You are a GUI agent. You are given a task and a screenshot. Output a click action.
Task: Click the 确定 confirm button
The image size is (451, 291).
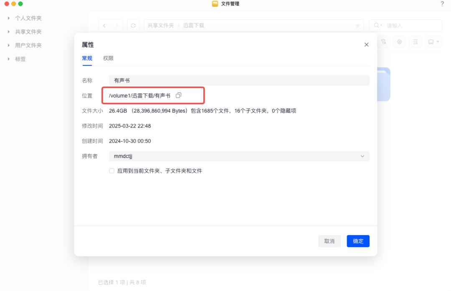coord(358,241)
